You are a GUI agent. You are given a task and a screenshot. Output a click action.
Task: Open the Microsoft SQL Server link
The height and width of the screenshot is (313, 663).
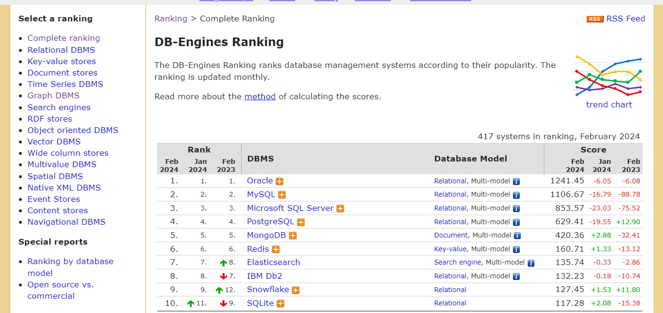click(x=290, y=208)
